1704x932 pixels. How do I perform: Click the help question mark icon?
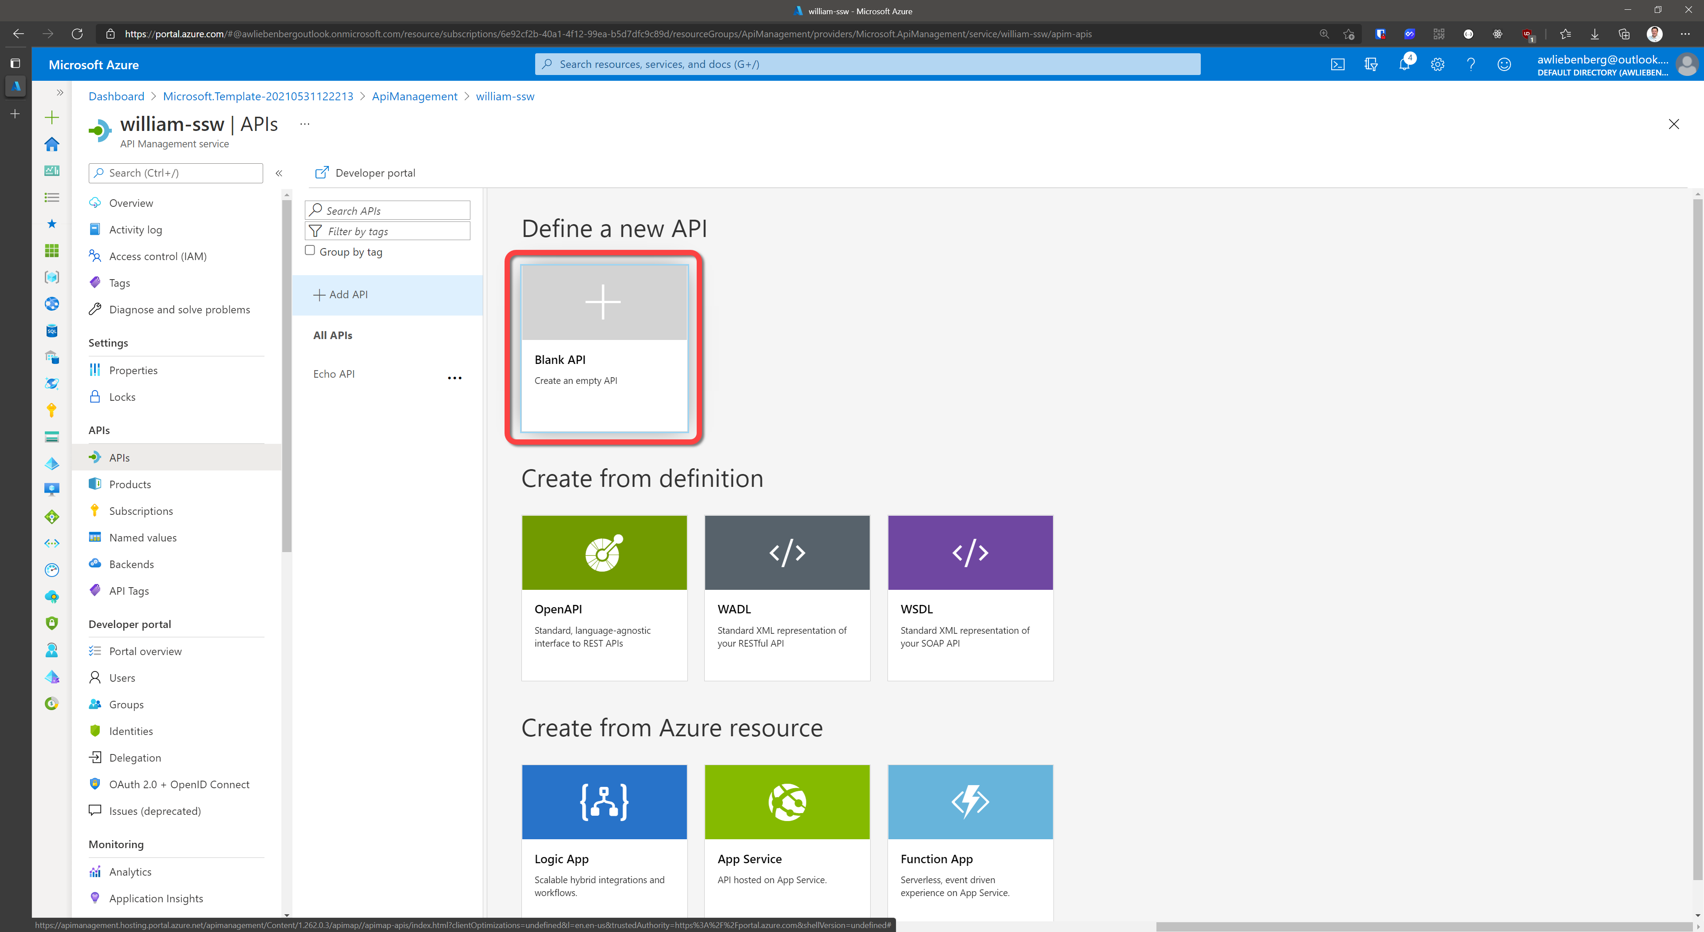(1471, 64)
